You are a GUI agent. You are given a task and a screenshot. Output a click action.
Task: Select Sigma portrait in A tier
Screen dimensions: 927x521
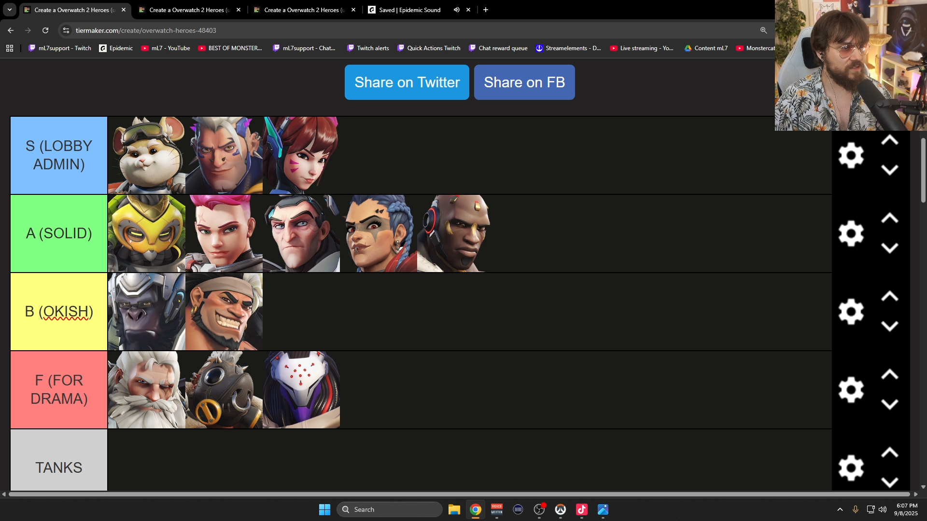301,233
